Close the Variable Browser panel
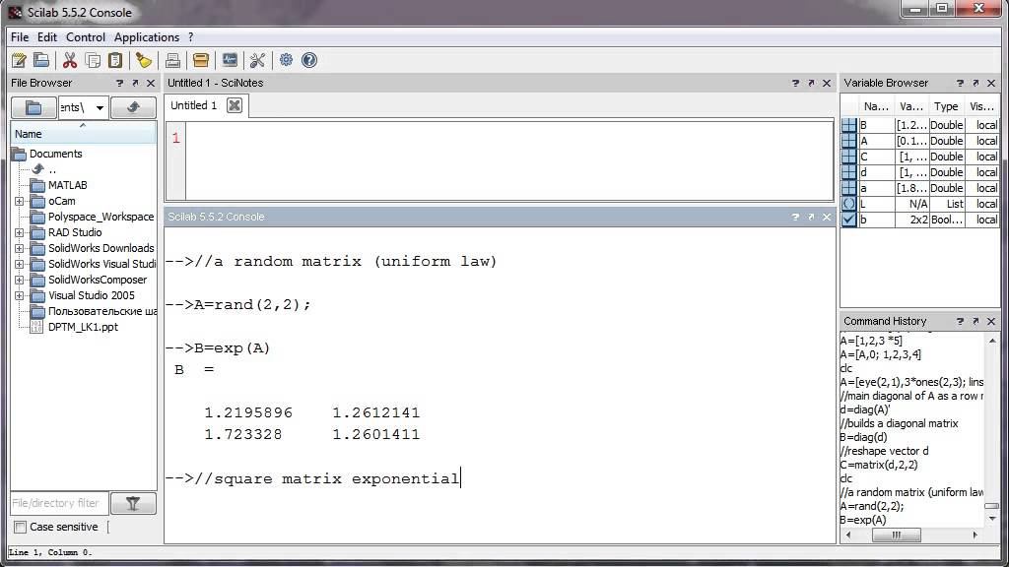The image size is (1009, 567). 991,83
